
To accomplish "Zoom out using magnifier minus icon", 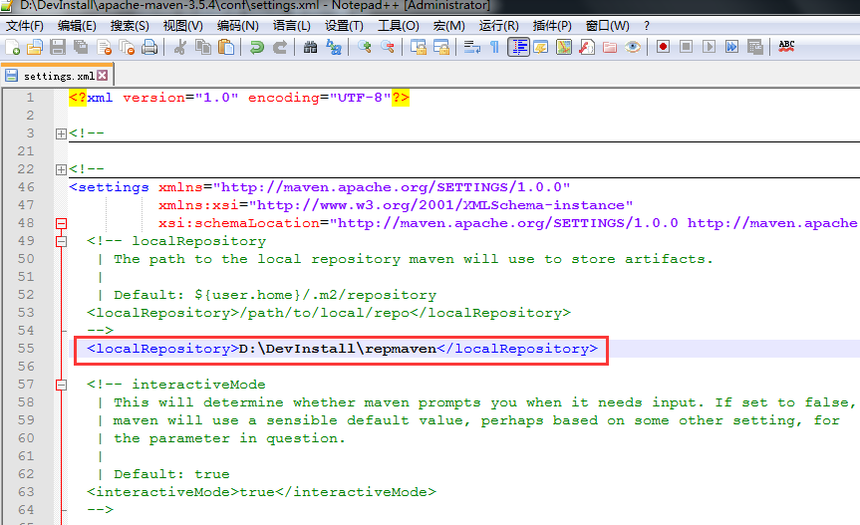I will pyautogui.click(x=388, y=47).
